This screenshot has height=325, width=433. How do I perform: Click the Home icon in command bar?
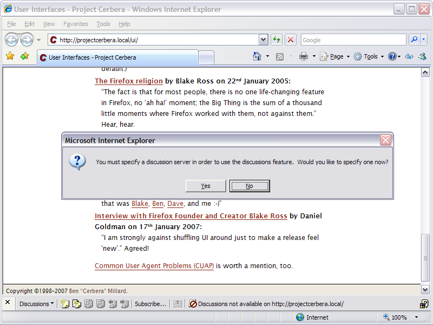coord(258,56)
